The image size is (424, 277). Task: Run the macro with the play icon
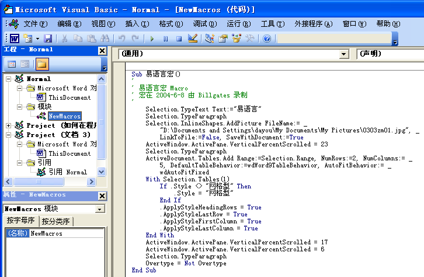(x=152, y=39)
